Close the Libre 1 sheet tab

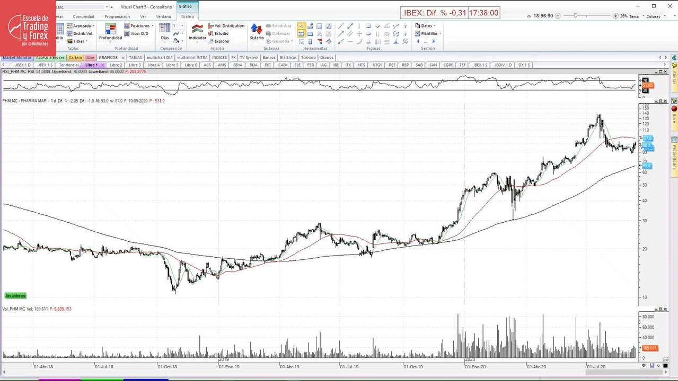tap(102, 65)
